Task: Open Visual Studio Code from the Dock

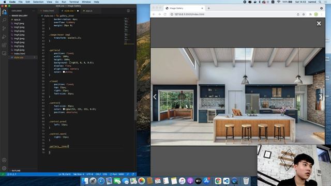Action: (226, 181)
